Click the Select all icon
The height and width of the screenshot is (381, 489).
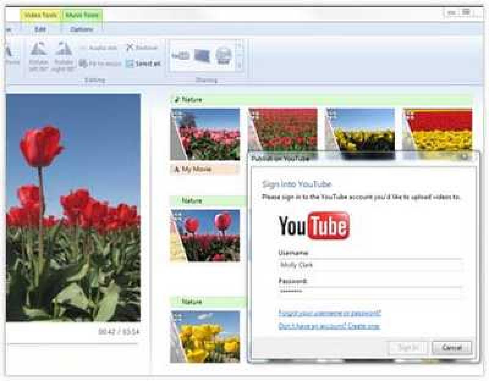click(130, 64)
